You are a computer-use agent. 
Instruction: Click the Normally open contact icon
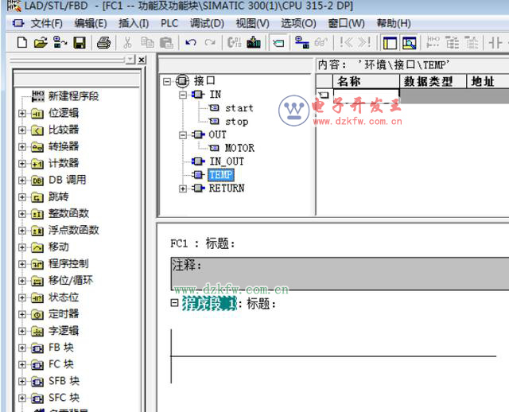(x=495, y=42)
